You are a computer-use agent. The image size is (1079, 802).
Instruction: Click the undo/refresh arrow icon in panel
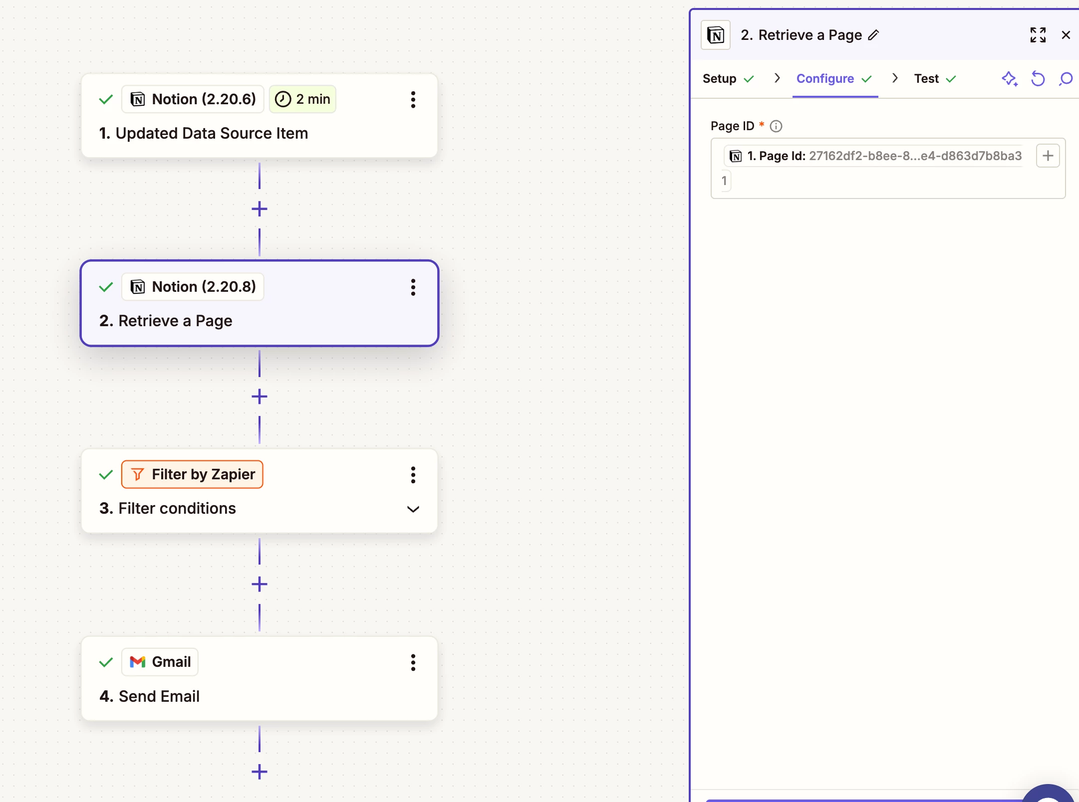(x=1038, y=79)
